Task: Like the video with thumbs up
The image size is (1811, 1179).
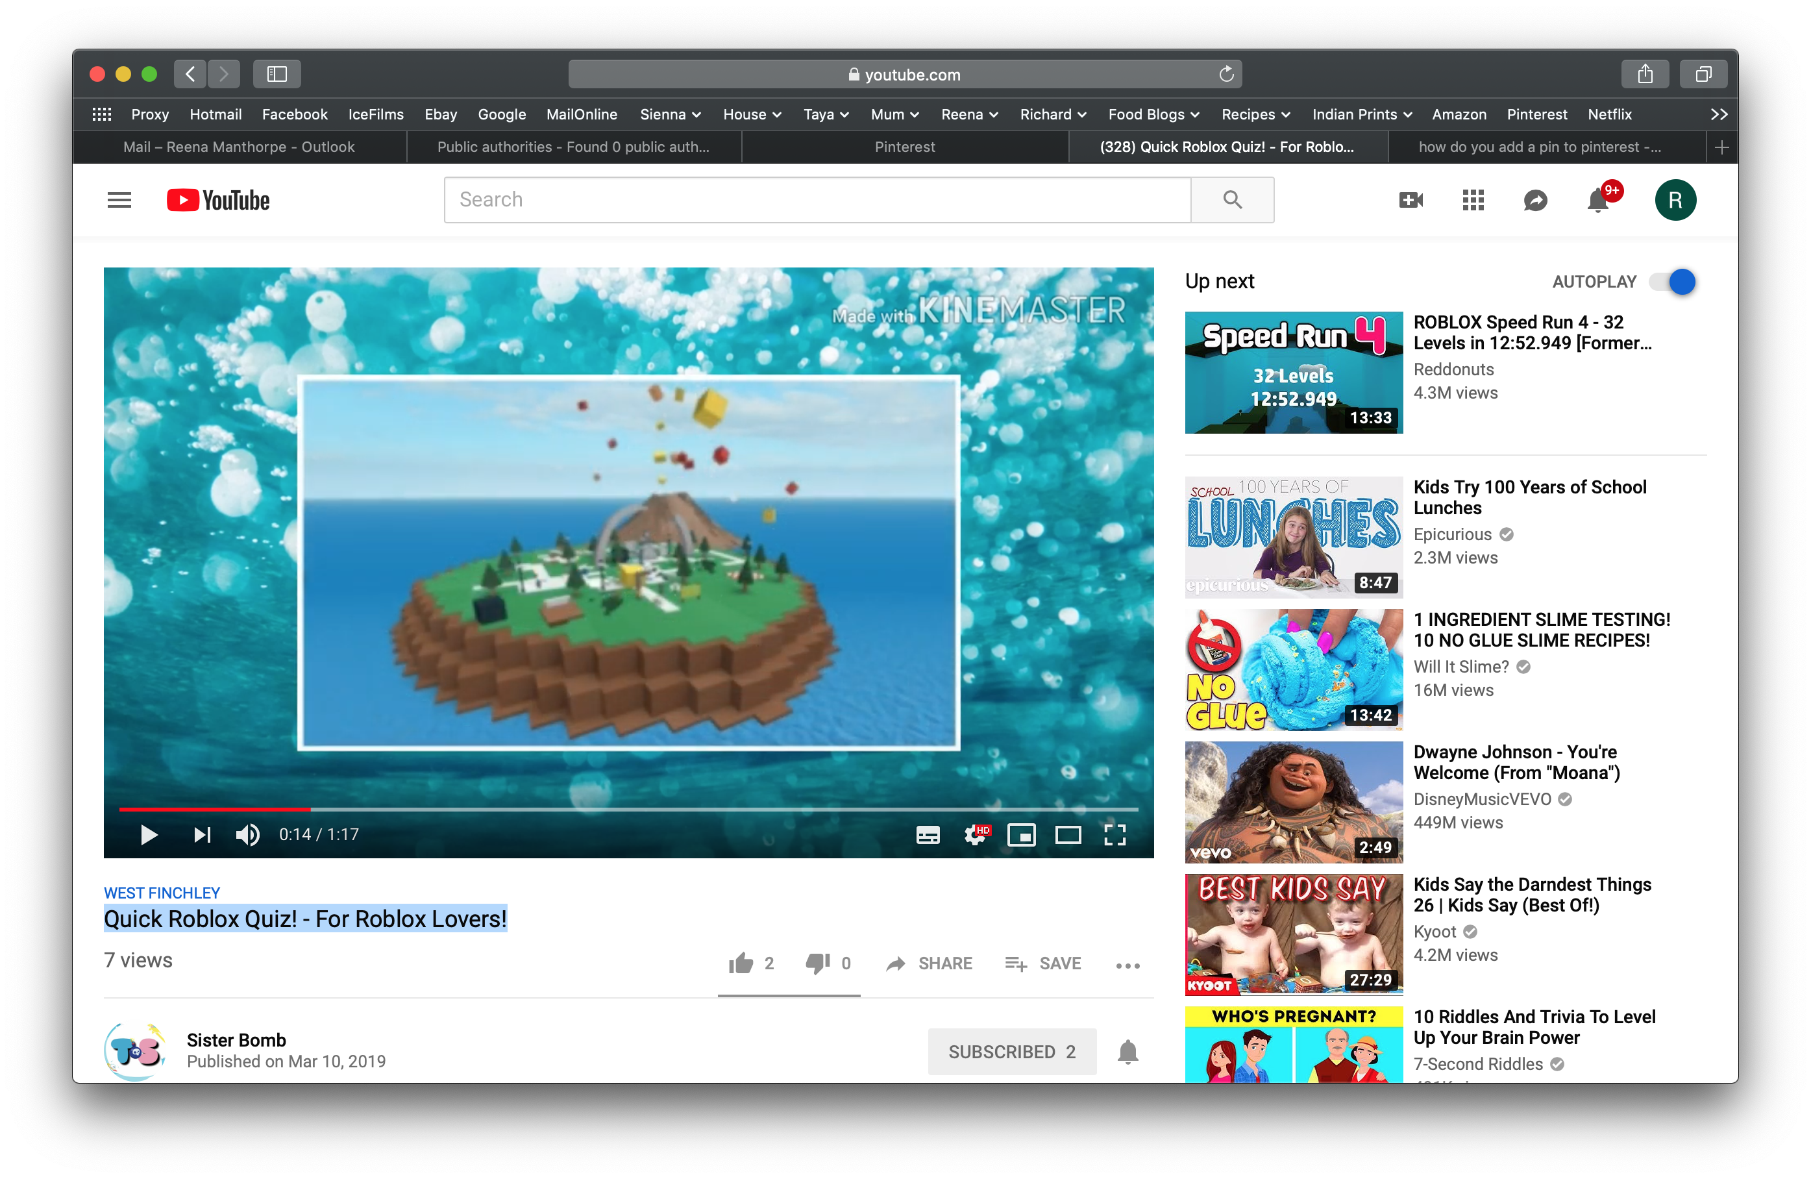Action: [x=741, y=963]
